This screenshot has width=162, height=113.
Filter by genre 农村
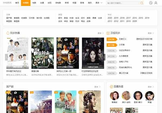tap(83, 18)
